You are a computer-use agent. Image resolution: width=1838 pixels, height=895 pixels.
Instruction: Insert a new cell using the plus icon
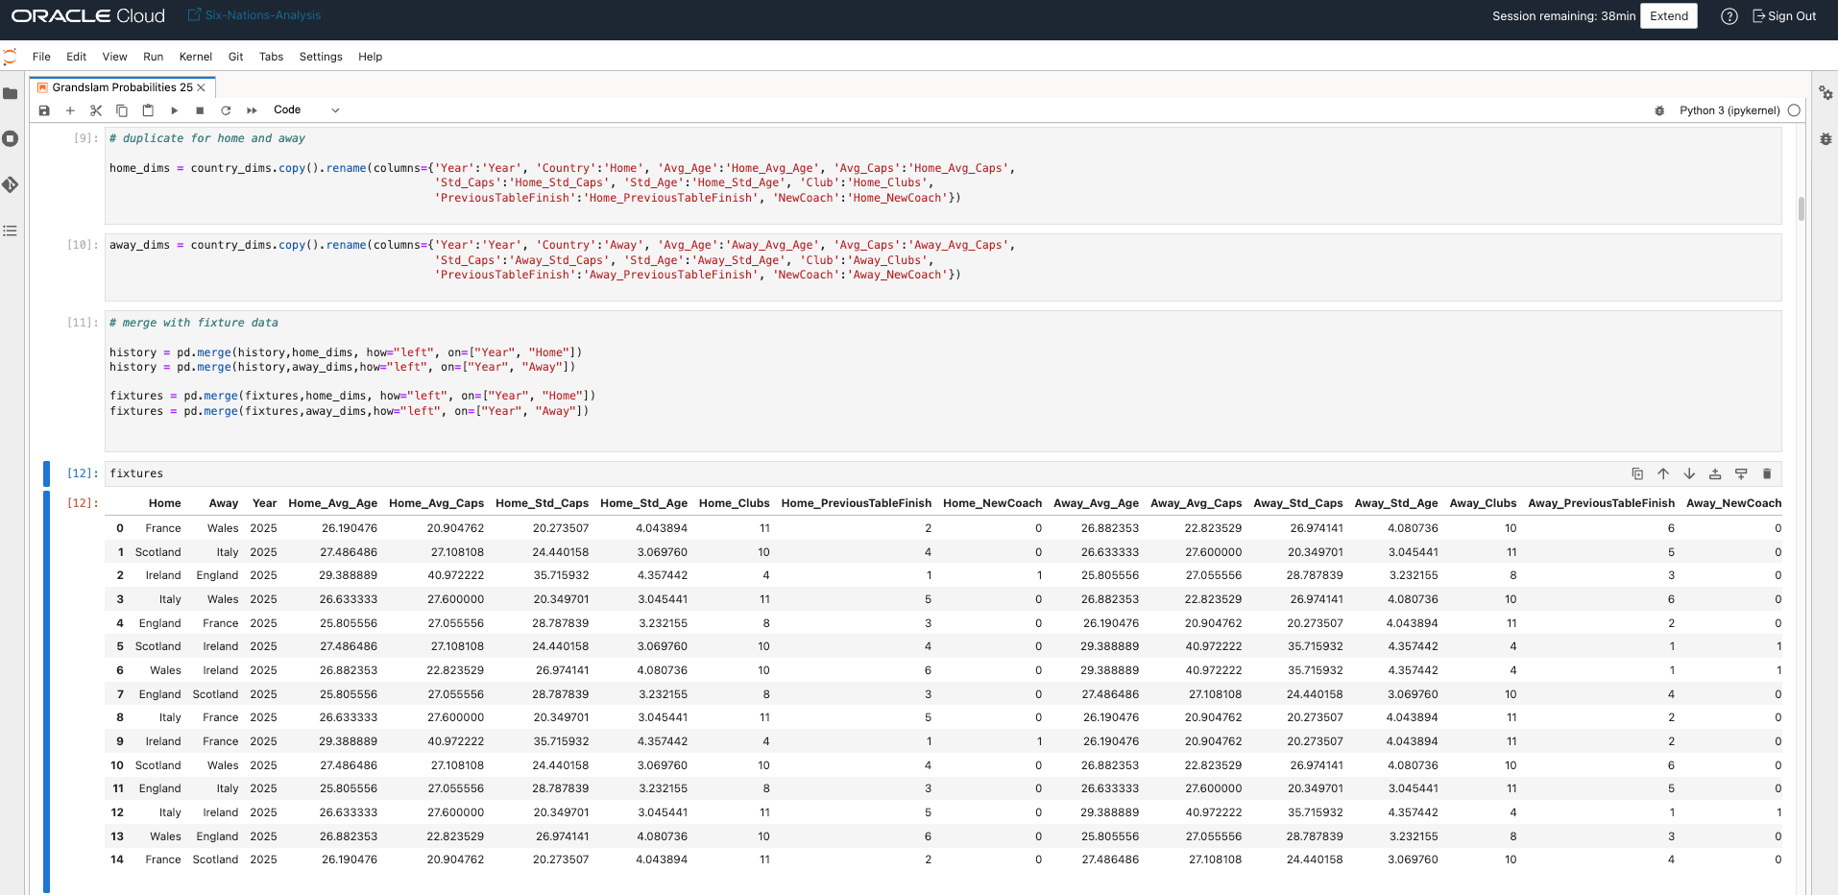coord(70,110)
